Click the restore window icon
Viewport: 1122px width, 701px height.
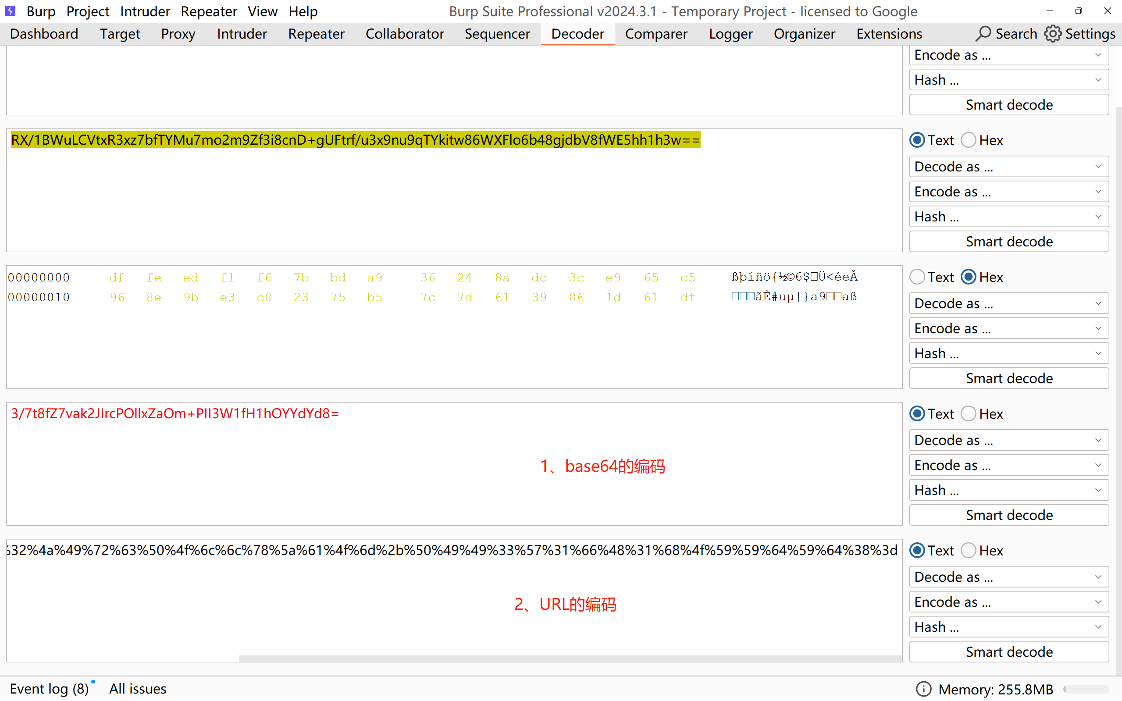[1079, 11]
